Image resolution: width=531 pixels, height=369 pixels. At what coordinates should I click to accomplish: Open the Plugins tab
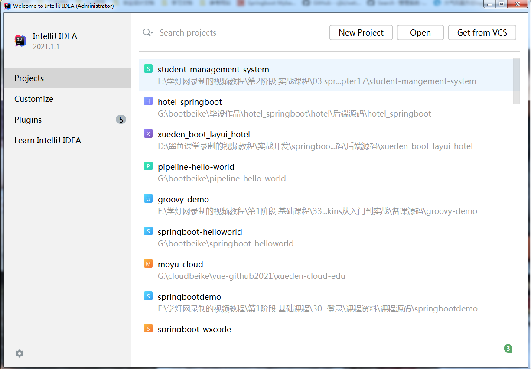click(x=68, y=120)
